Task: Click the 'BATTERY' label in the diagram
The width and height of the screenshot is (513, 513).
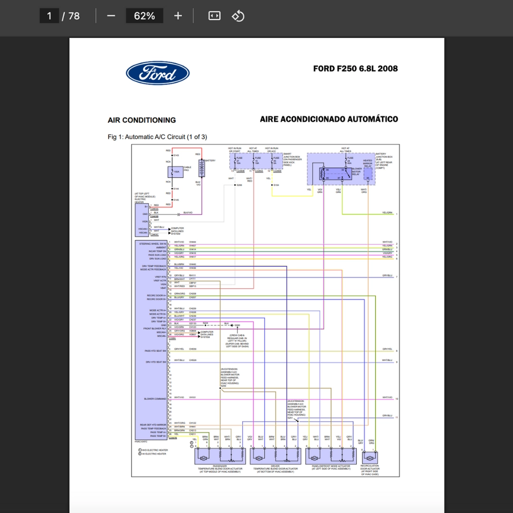Action: click(x=210, y=161)
